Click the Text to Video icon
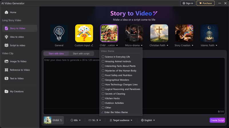The image size is (229, 128). [6, 79]
